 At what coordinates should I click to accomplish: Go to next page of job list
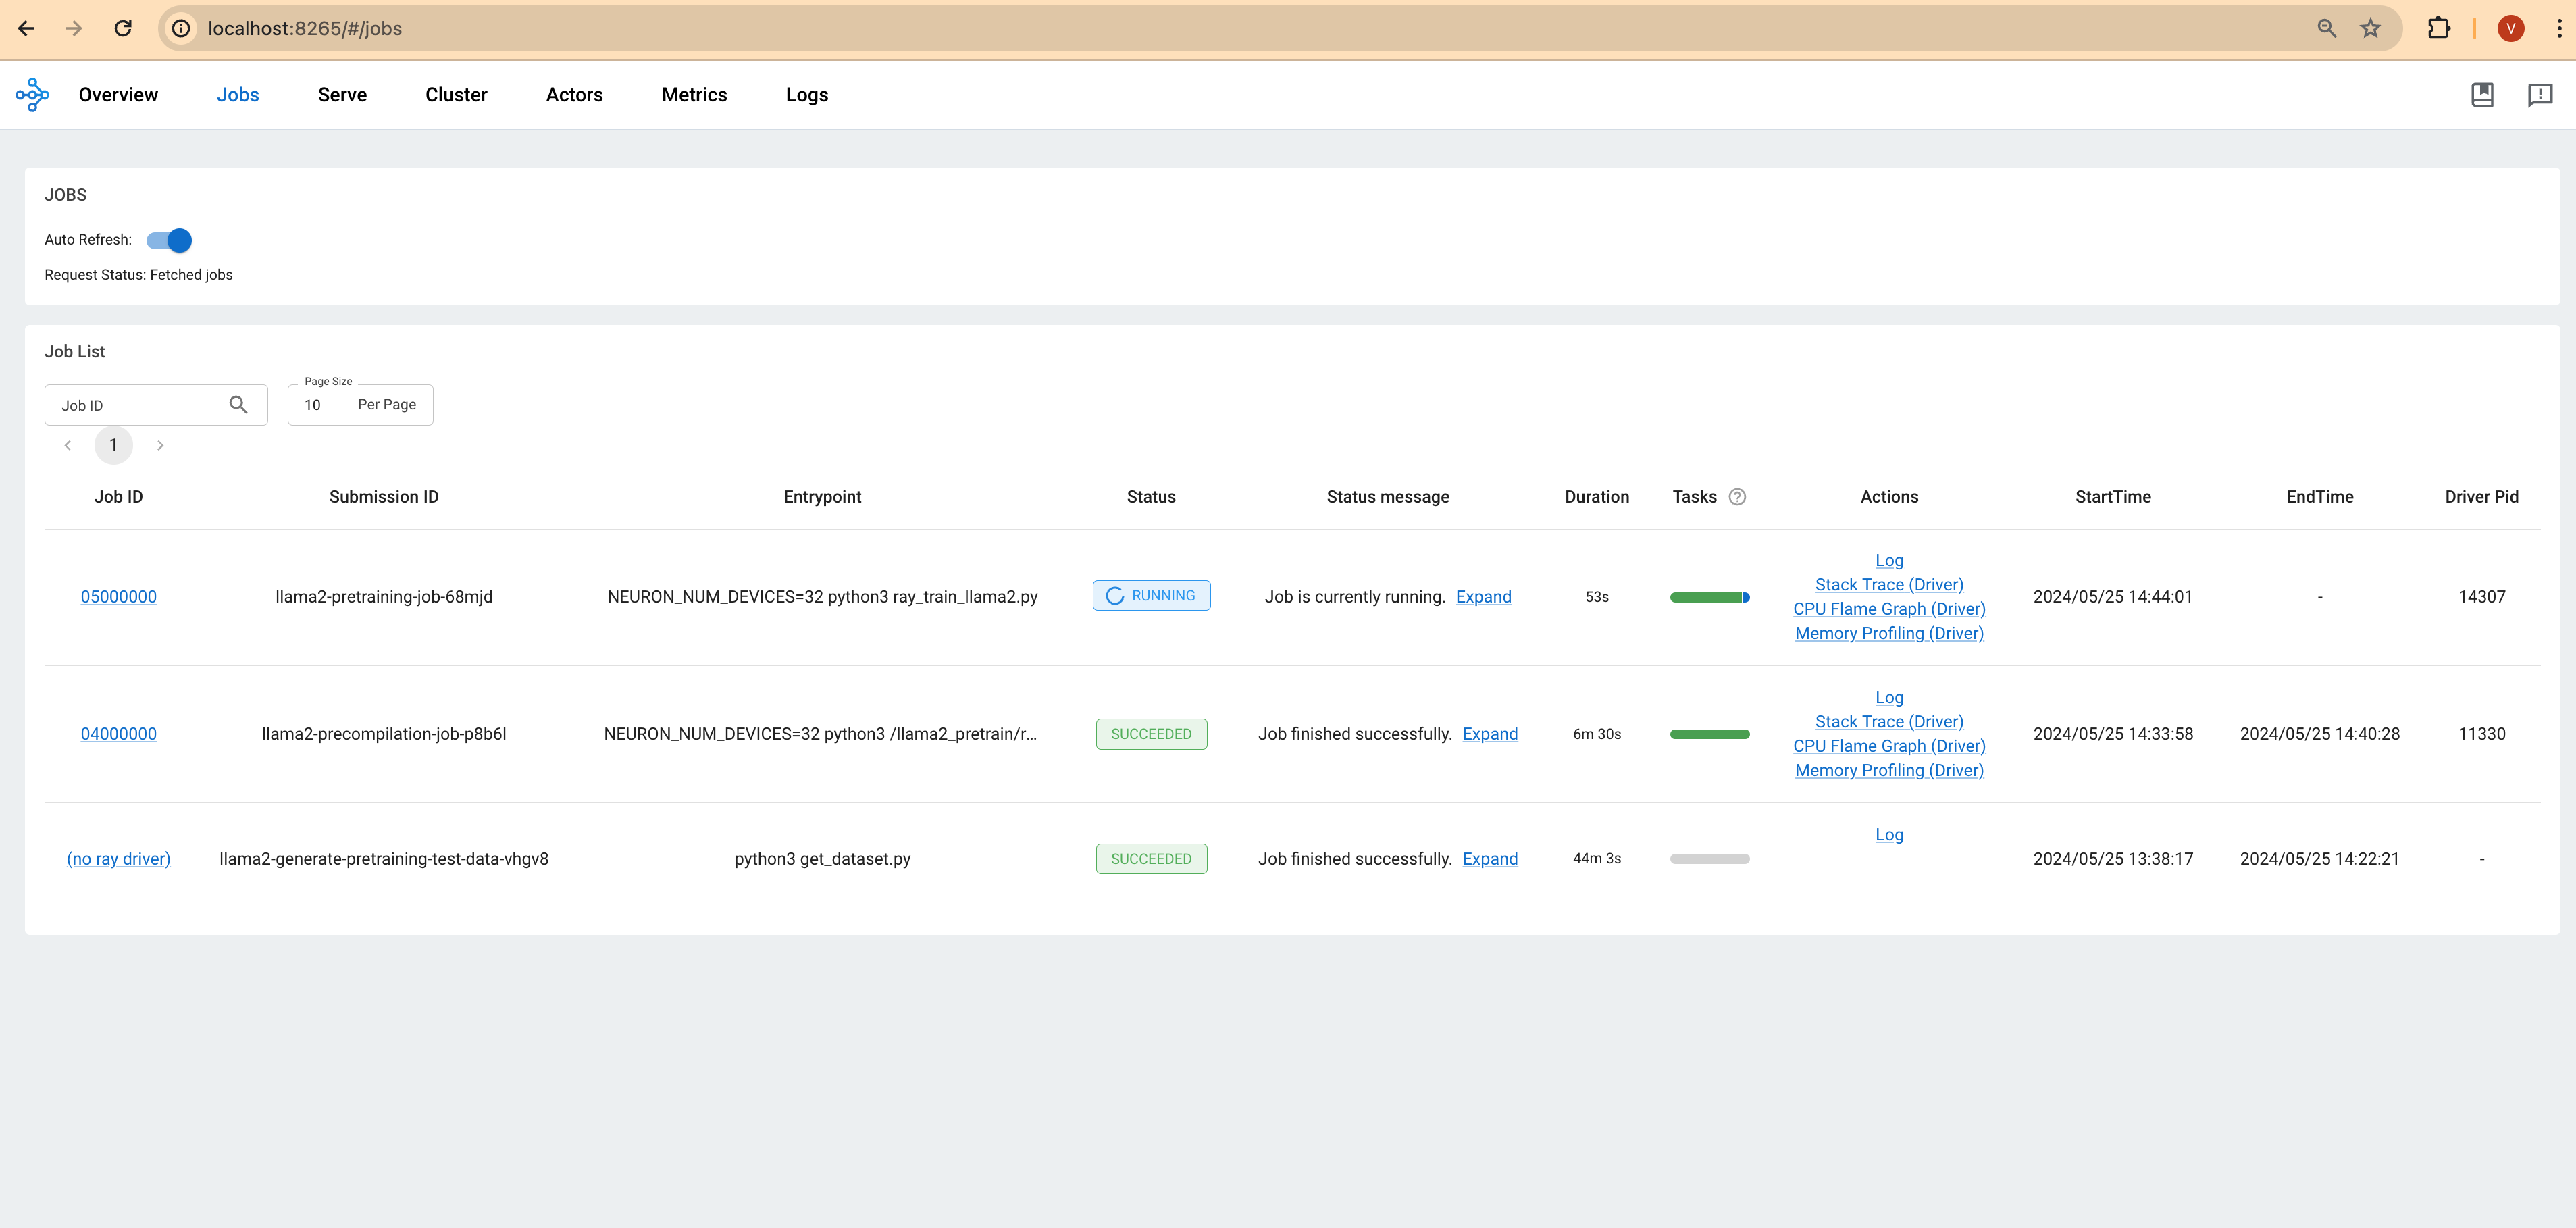[x=160, y=445]
